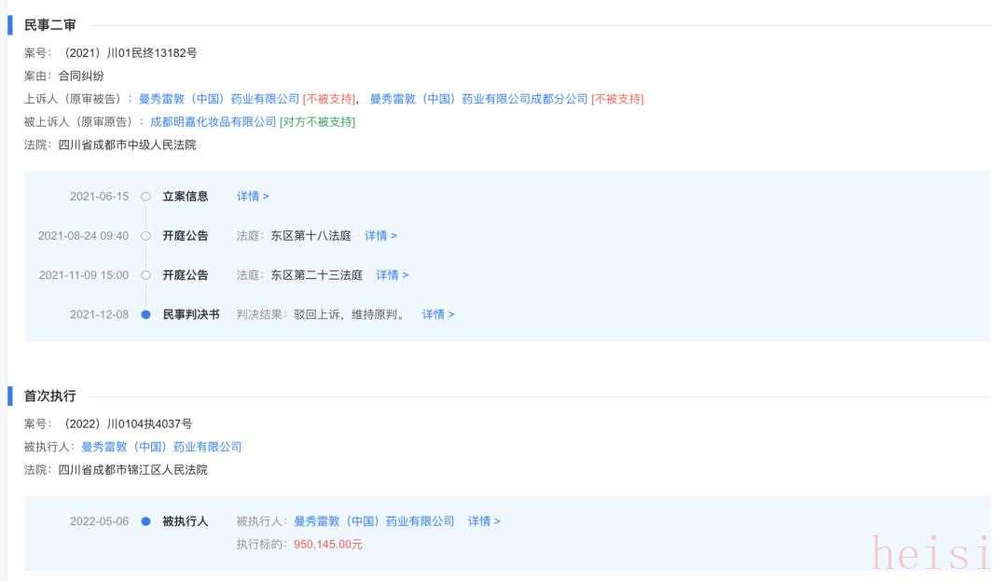The width and height of the screenshot is (1007, 581).
Task: Open 曼秀雷敦（中国）药业有限公司成都分公司 company link
Action: click(x=478, y=99)
